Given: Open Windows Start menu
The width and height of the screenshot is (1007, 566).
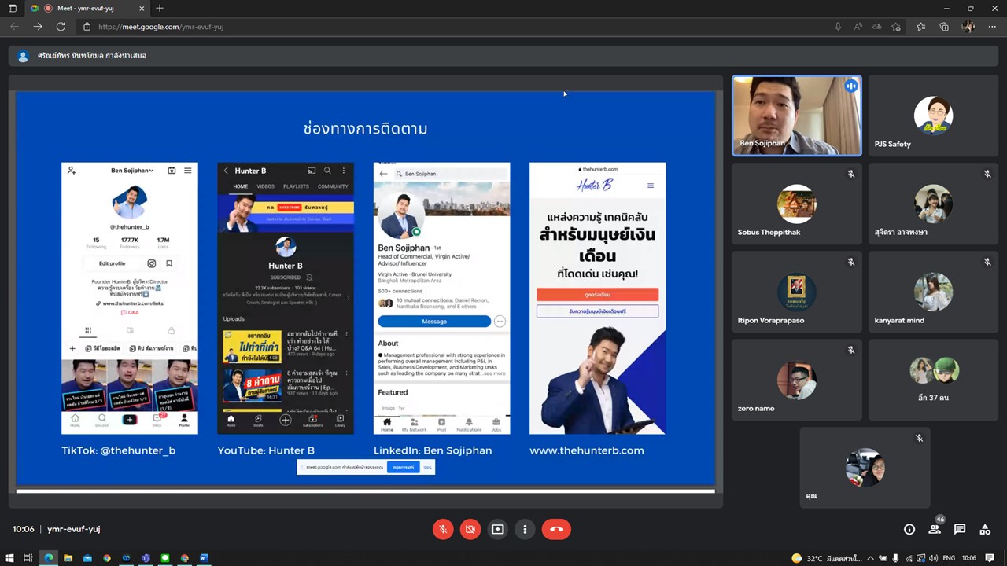Looking at the screenshot, I should pos(9,558).
